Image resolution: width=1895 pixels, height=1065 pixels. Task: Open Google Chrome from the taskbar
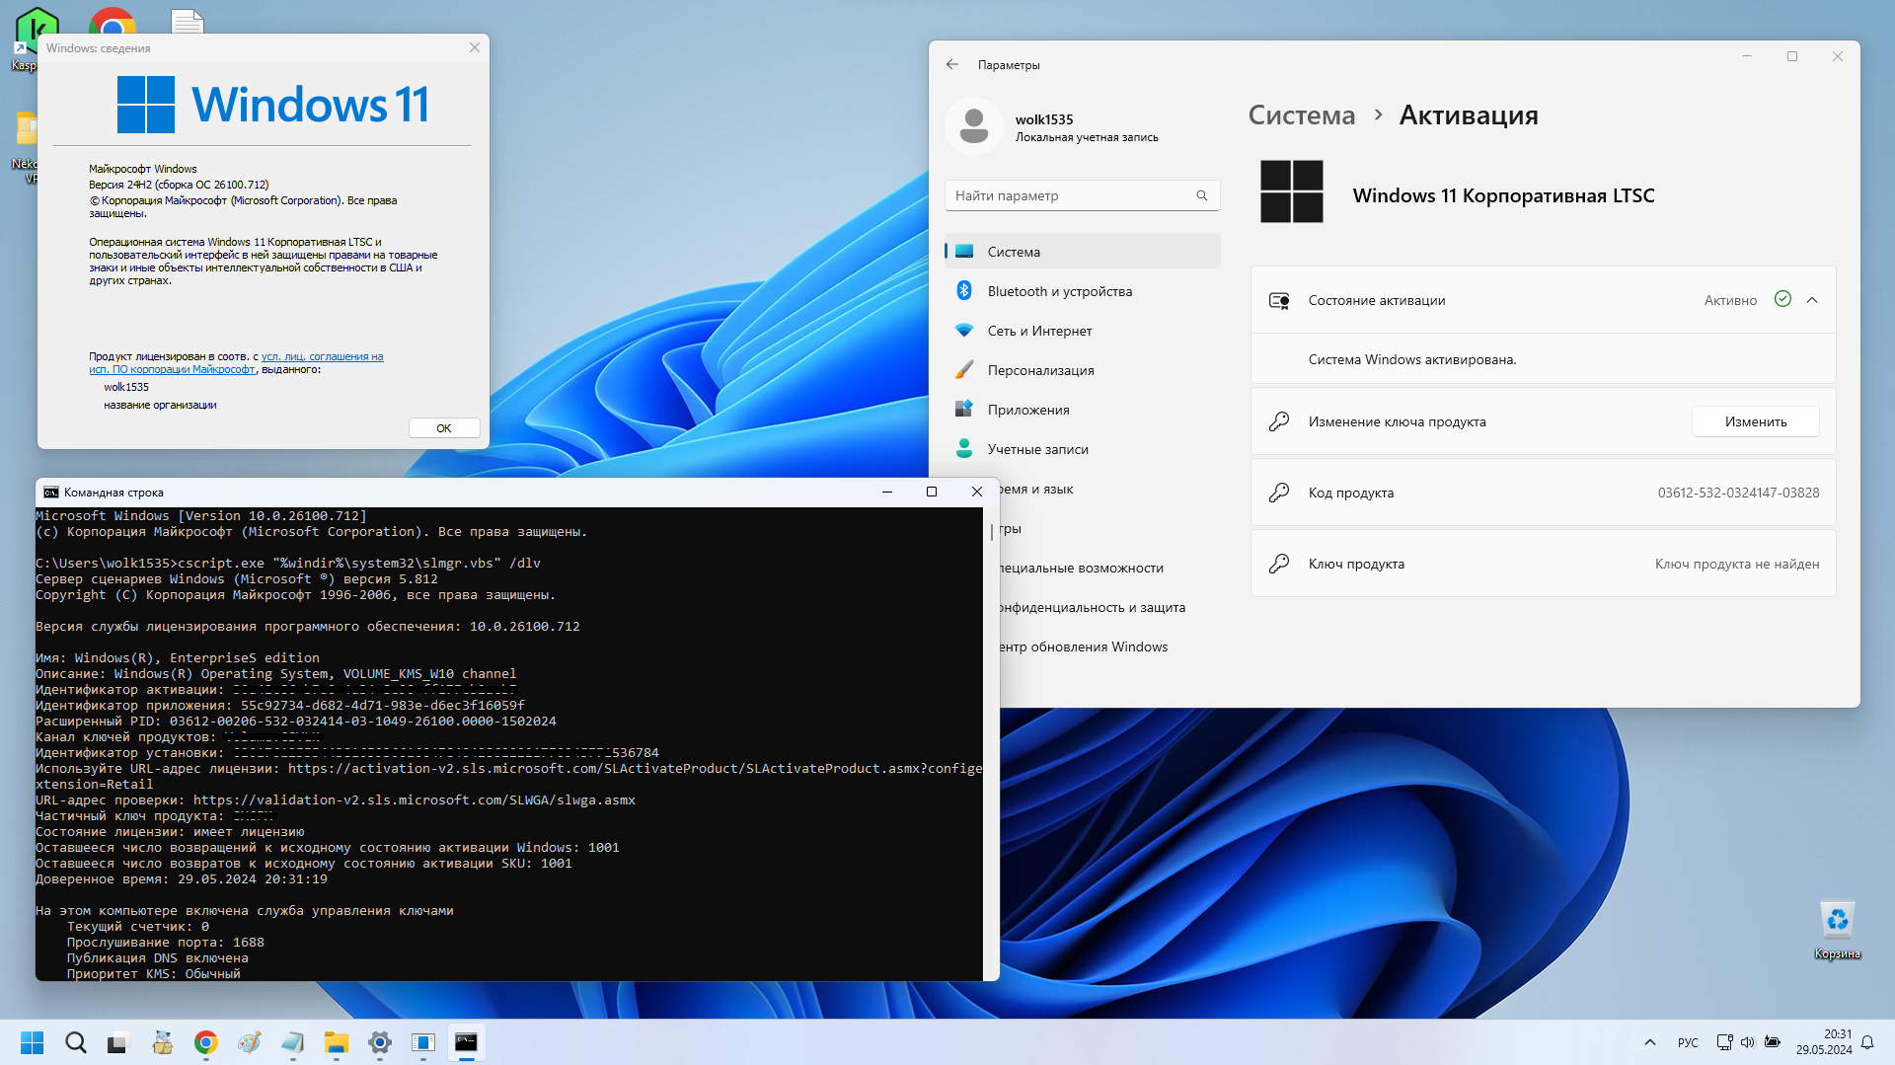pos(205,1042)
